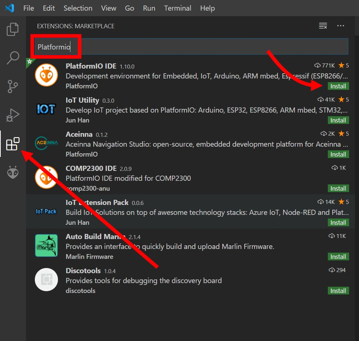
Task: Click the Aceinna download count 2K
Action: [327, 134]
